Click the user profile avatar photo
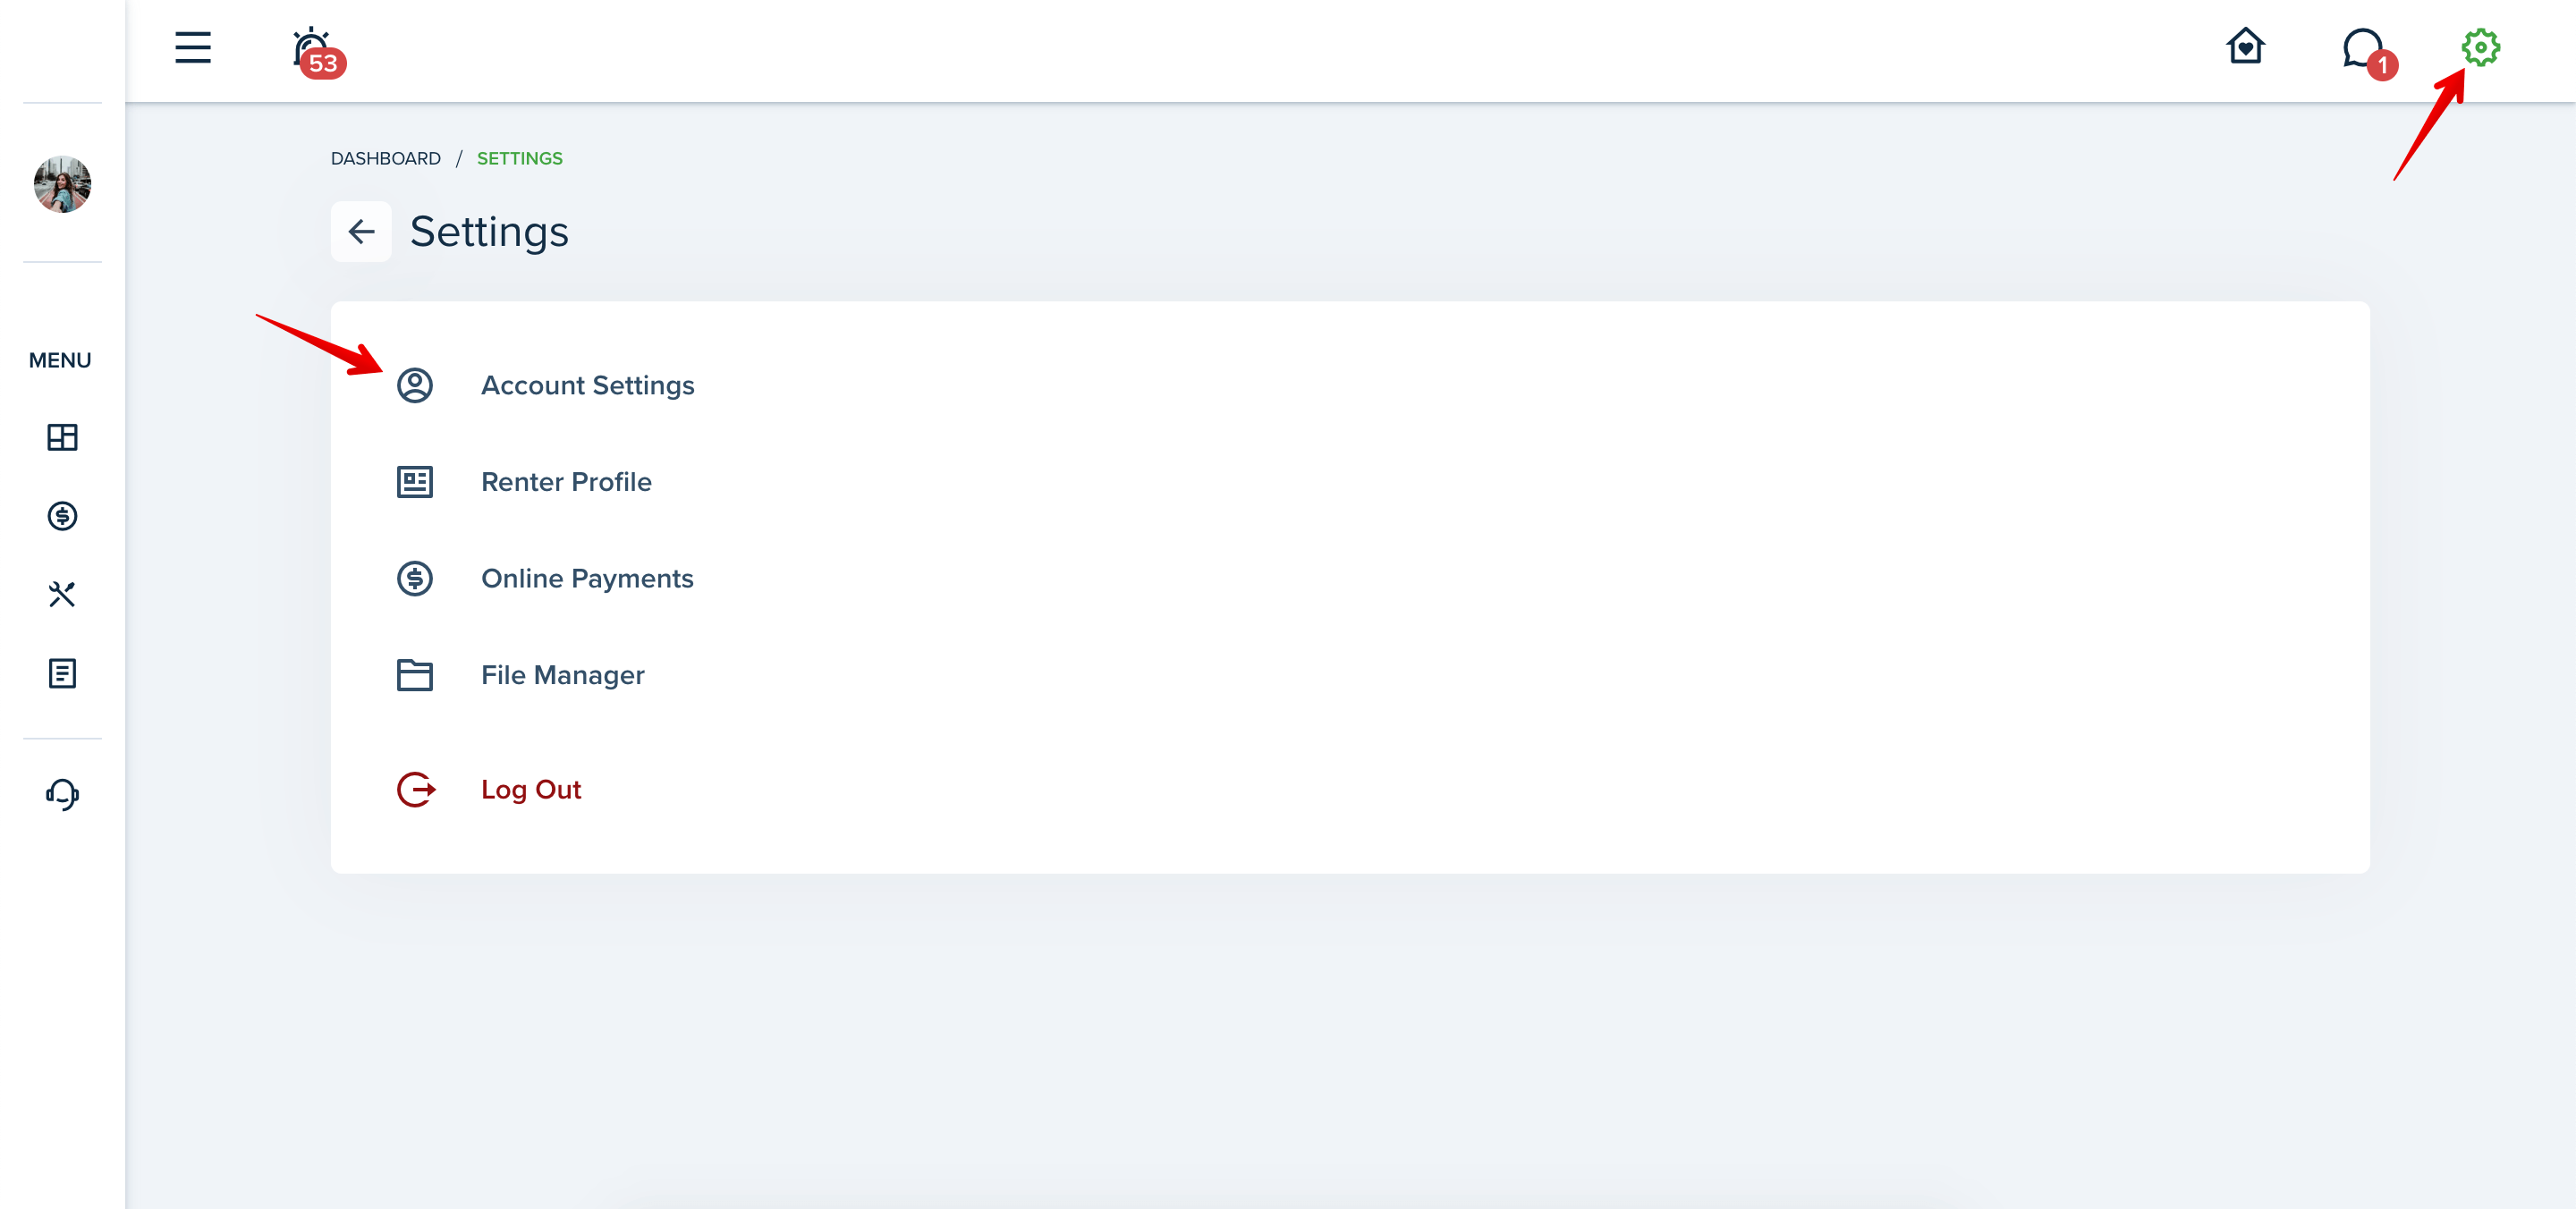This screenshot has width=2576, height=1209. tap(62, 184)
